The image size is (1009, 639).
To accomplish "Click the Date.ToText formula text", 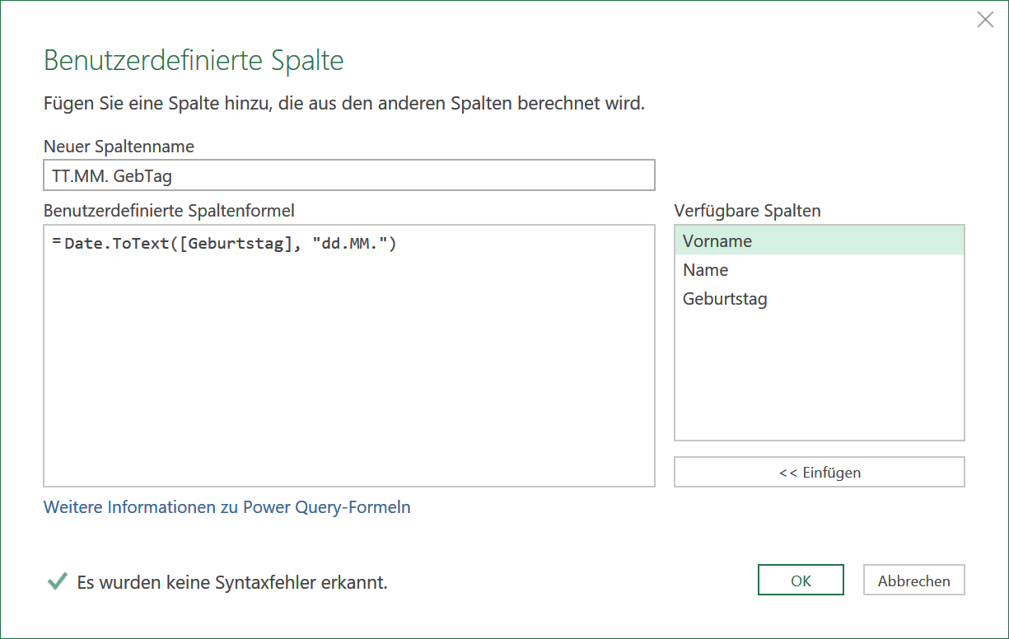I will (231, 244).
